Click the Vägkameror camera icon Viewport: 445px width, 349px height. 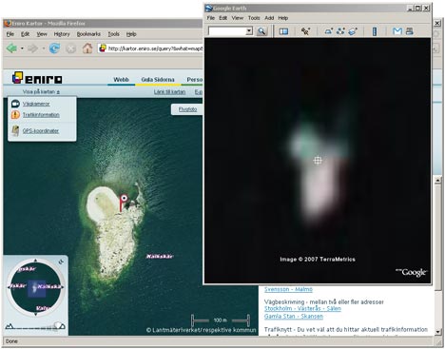[15, 104]
